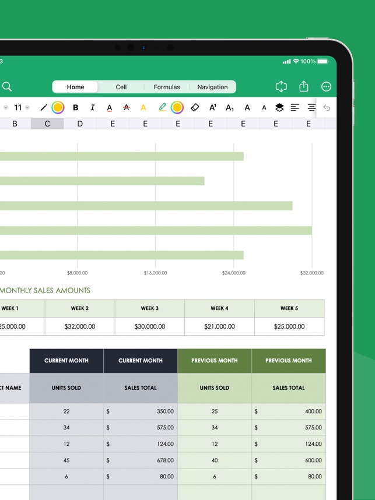Select the 25 previous units cell
The width and height of the screenshot is (375, 500).
(x=215, y=411)
